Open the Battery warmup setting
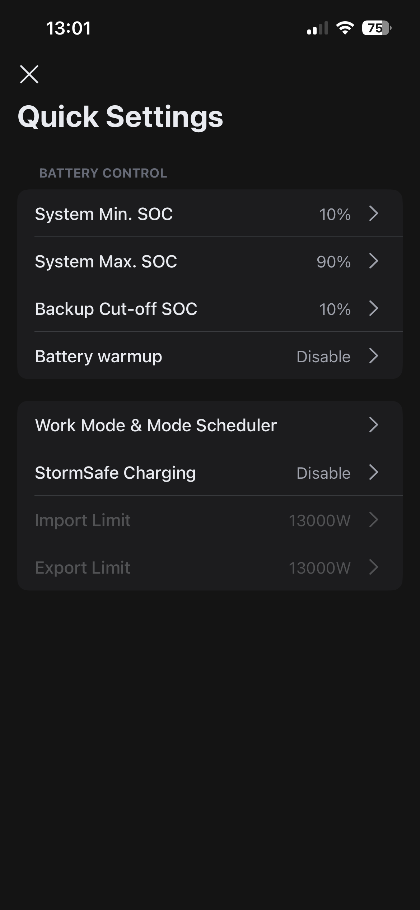The height and width of the screenshot is (910, 420). tap(210, 356)
